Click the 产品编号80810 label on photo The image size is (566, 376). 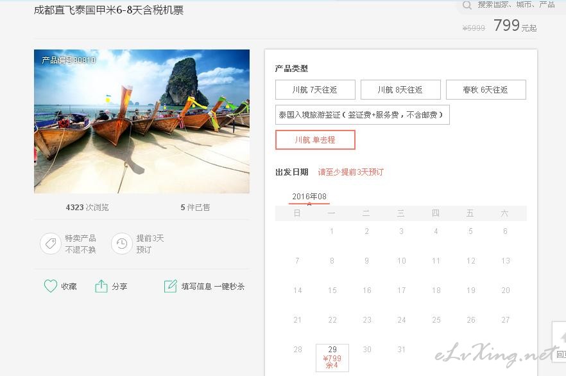coord(69,60)
